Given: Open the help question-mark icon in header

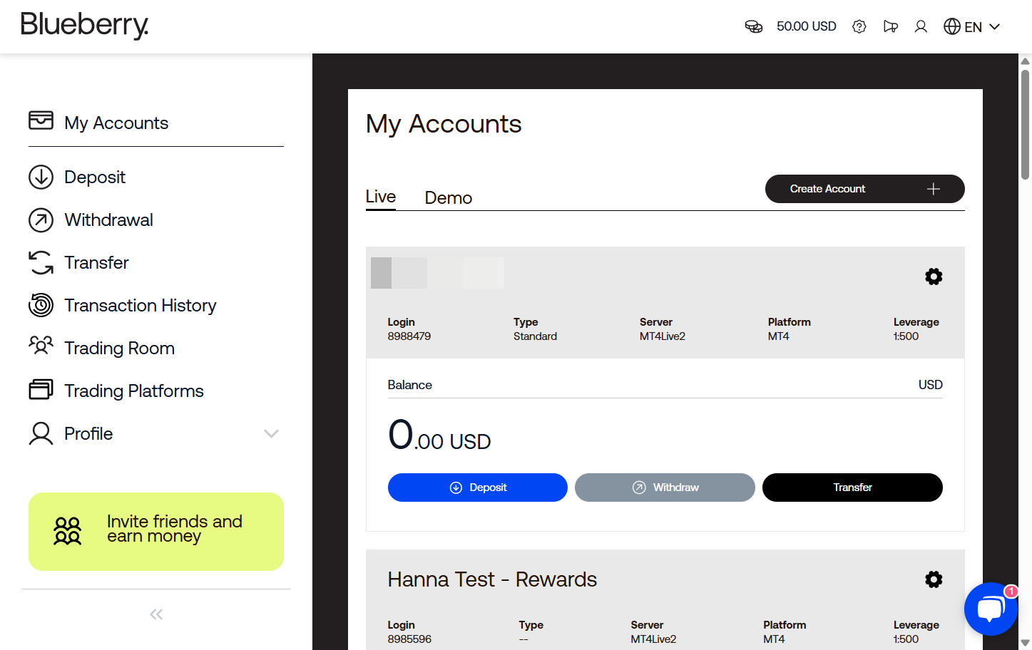Looking at the screenshot, I should (x=859, y=26).
